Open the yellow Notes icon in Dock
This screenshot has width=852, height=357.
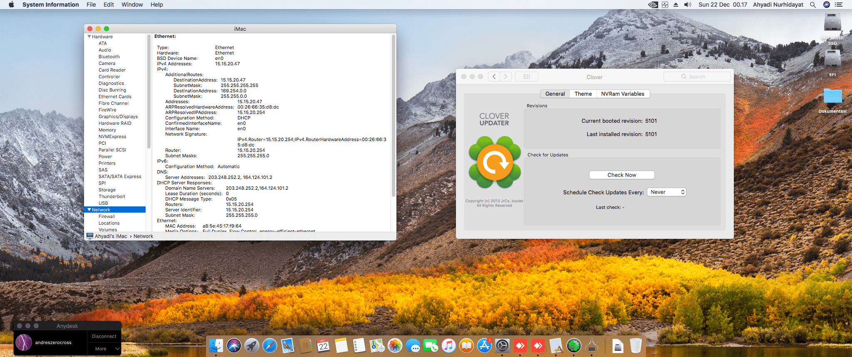[x=341, y=345]
